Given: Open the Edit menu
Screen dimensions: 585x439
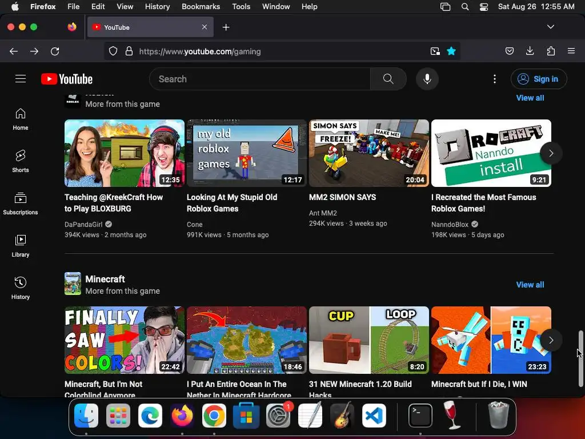Looking at the screenshot, I should pos(98,6).
